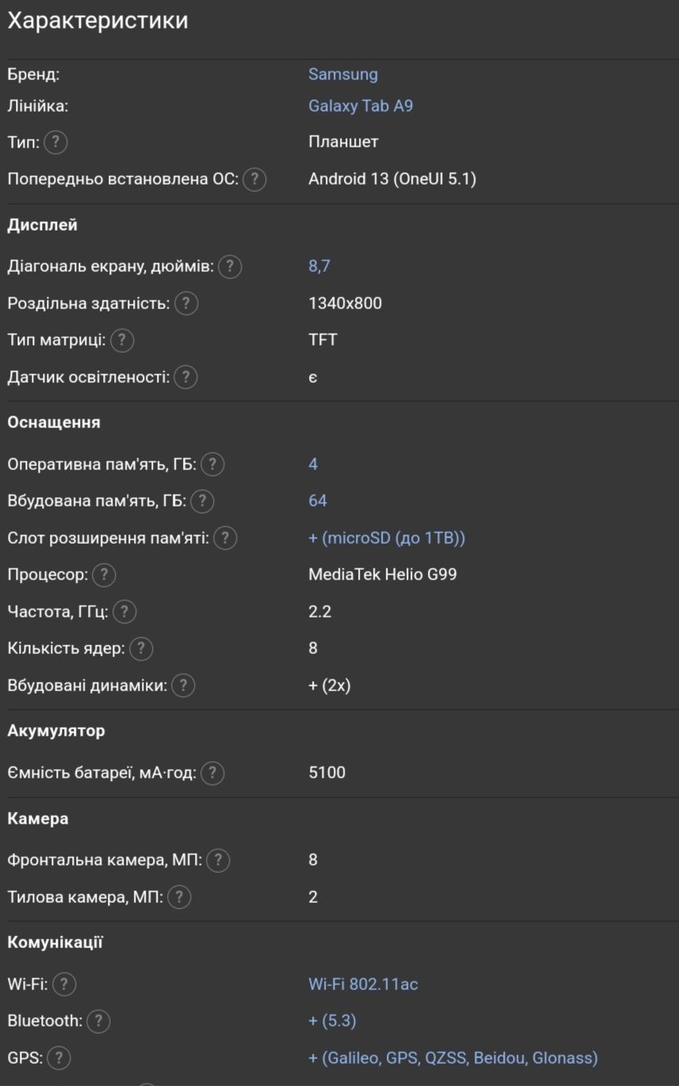Click the + (5.3) Bluetooth link
Image resolution: width=679 pixels, height=1086 pixels.
[332, 1021]
